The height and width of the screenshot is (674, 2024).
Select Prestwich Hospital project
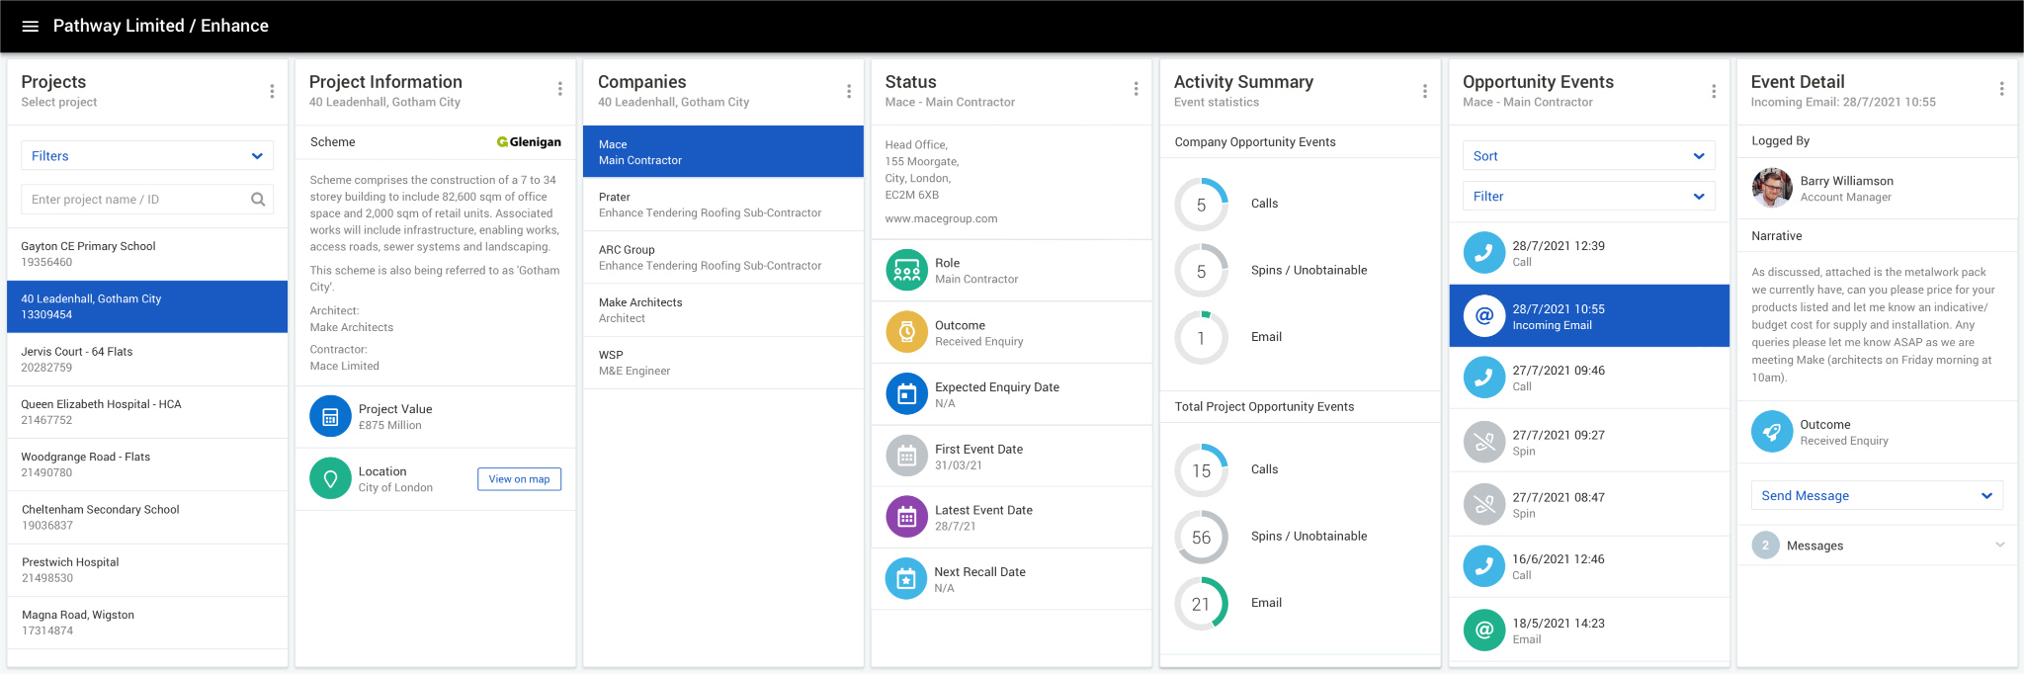click(147, 570)
